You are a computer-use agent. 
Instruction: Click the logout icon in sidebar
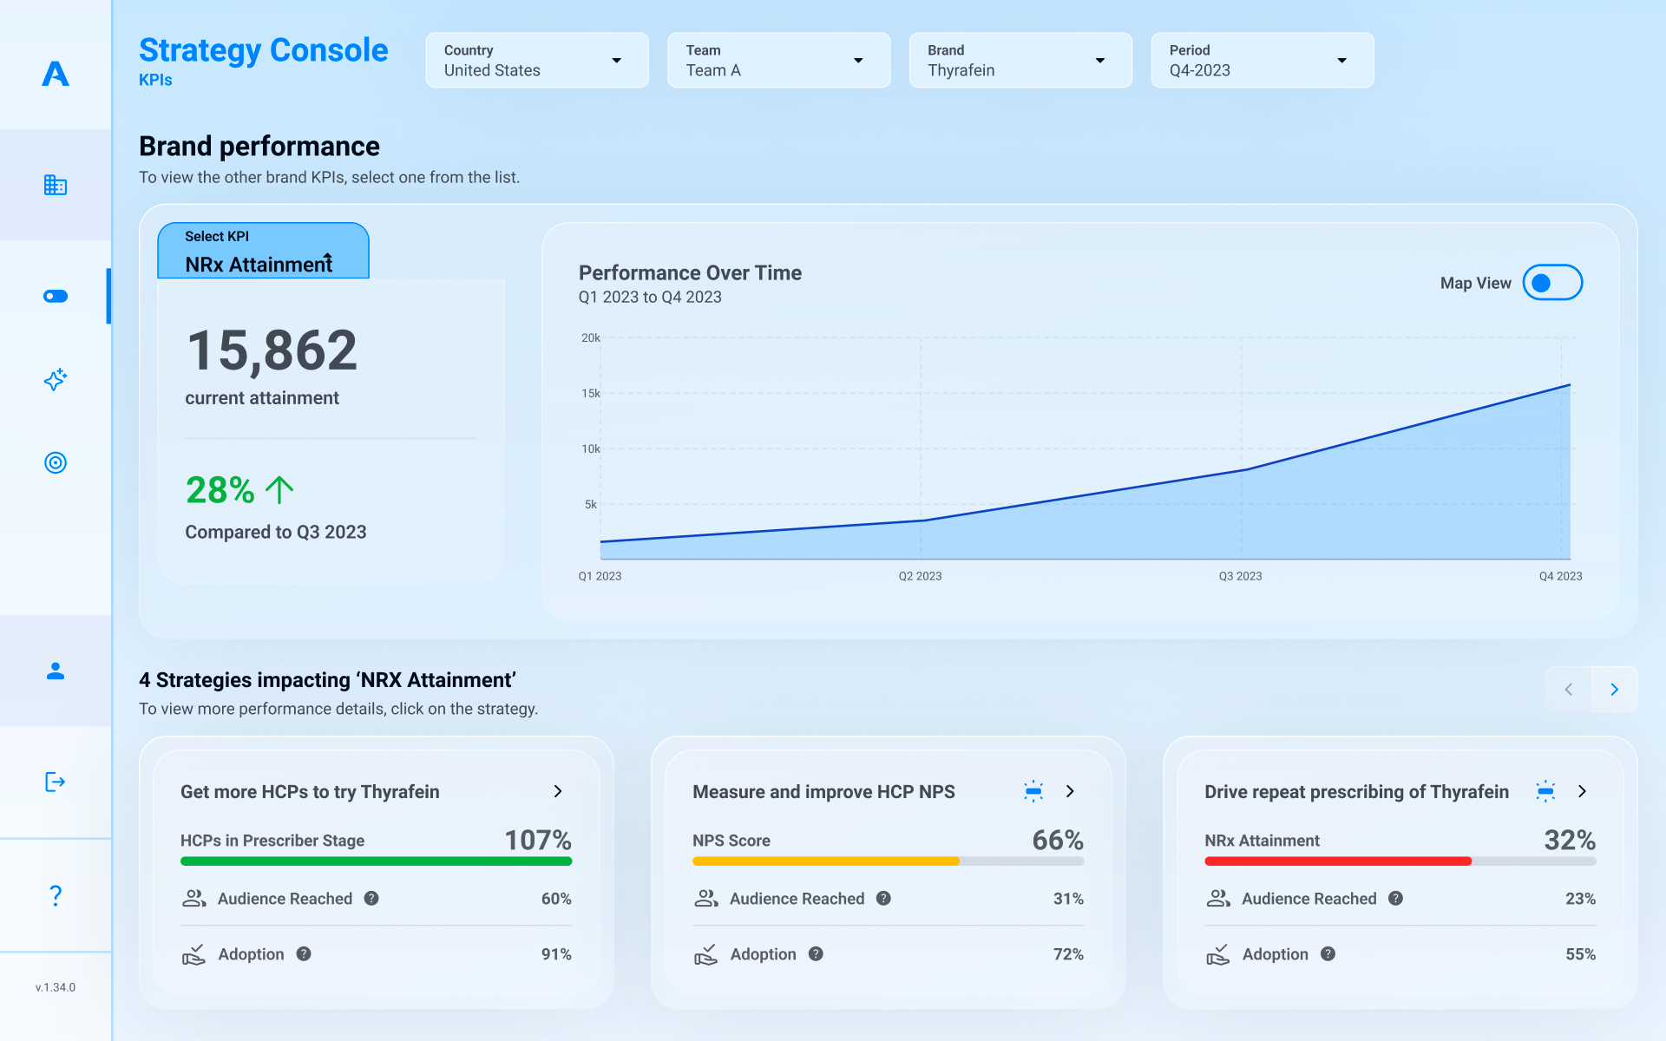56,782
